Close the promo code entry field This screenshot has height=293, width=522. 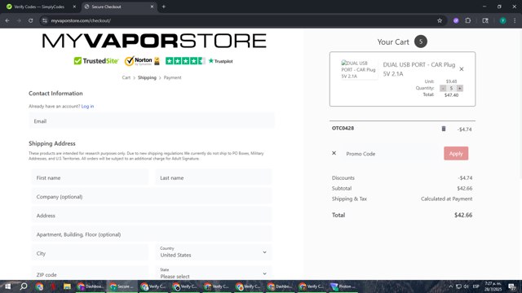pyautogui.click(x=334, y=153)
